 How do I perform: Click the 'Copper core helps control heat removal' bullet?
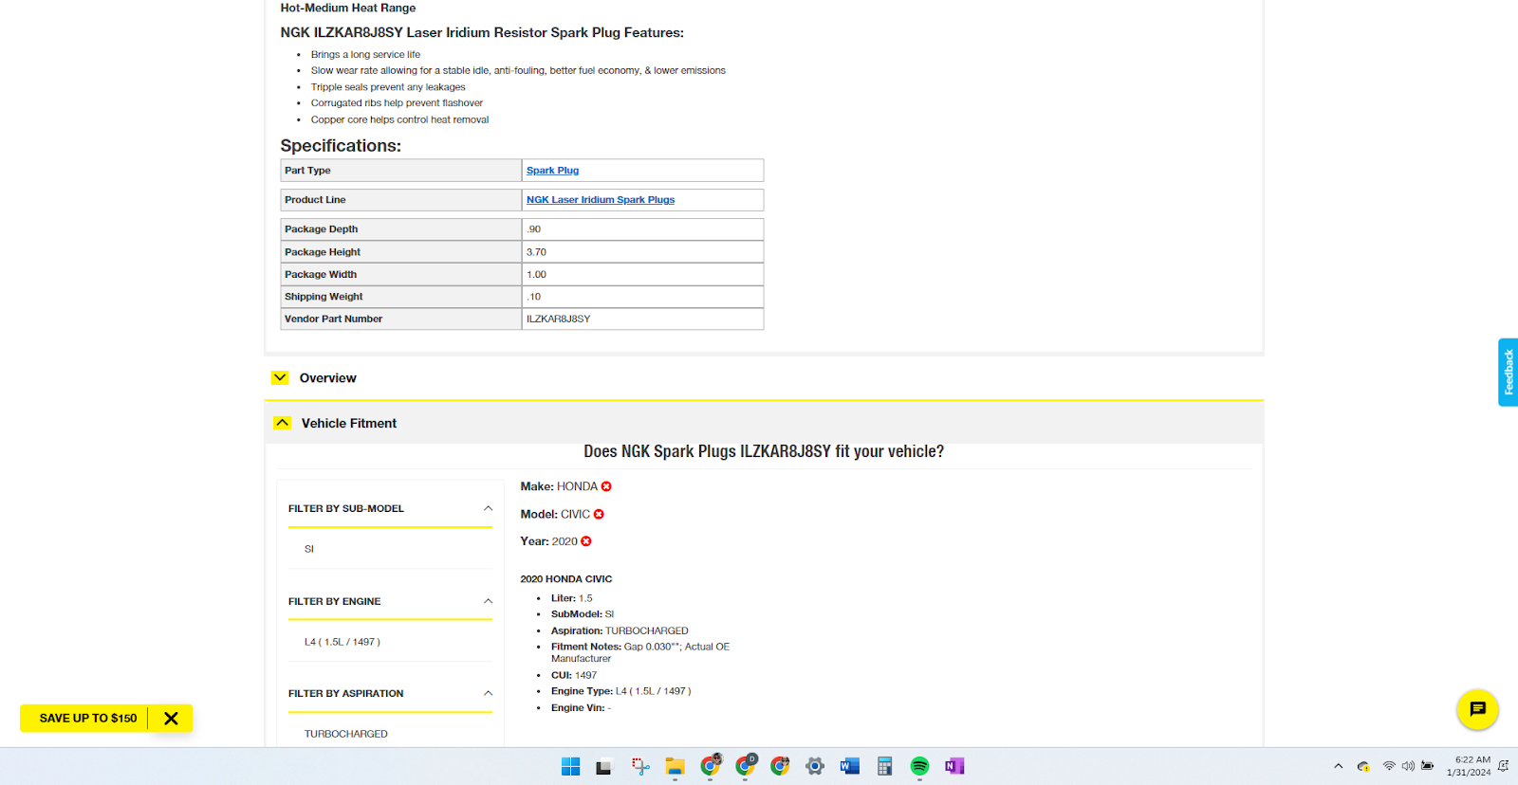click(399, 119)
